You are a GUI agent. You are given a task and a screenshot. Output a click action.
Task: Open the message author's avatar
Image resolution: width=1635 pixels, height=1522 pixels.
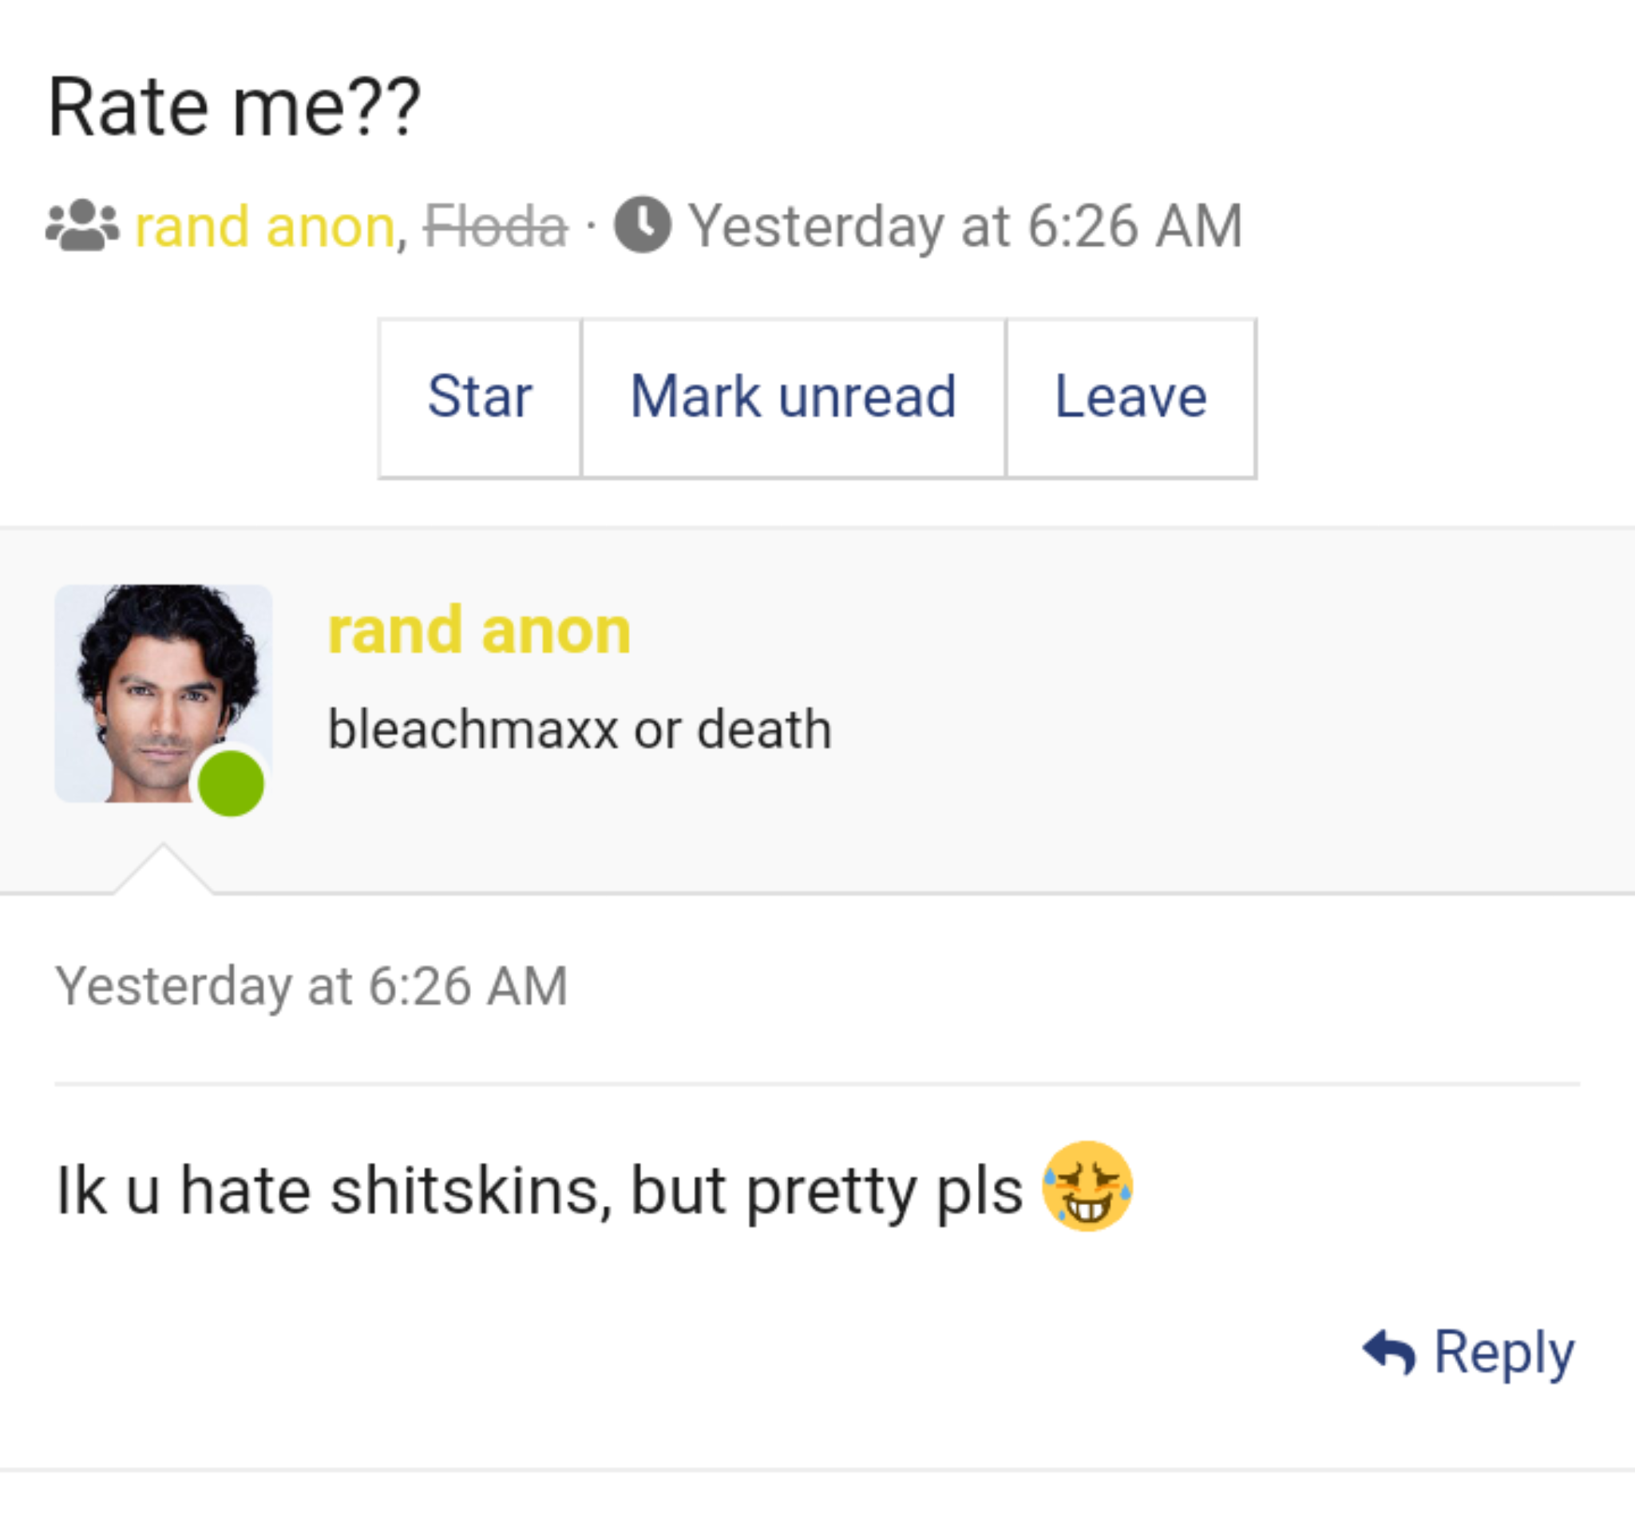[163, 692]
